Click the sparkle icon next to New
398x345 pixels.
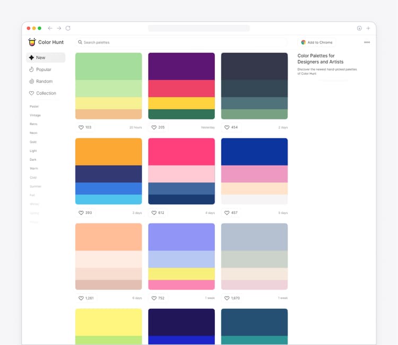point(31,58)
